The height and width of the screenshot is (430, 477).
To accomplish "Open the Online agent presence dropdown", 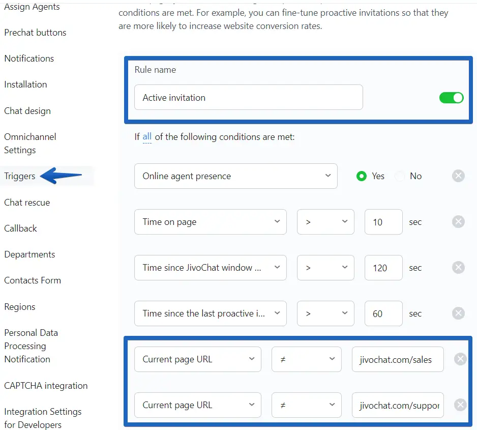I will click(x=235, y=176).
